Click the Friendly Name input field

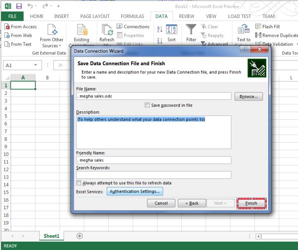(153, 160)
